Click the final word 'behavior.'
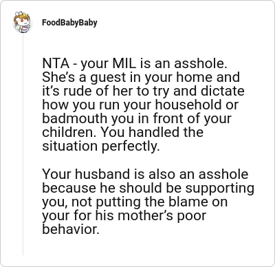The width and height of the screenshot is (275, 267). [x=71, y=229]
